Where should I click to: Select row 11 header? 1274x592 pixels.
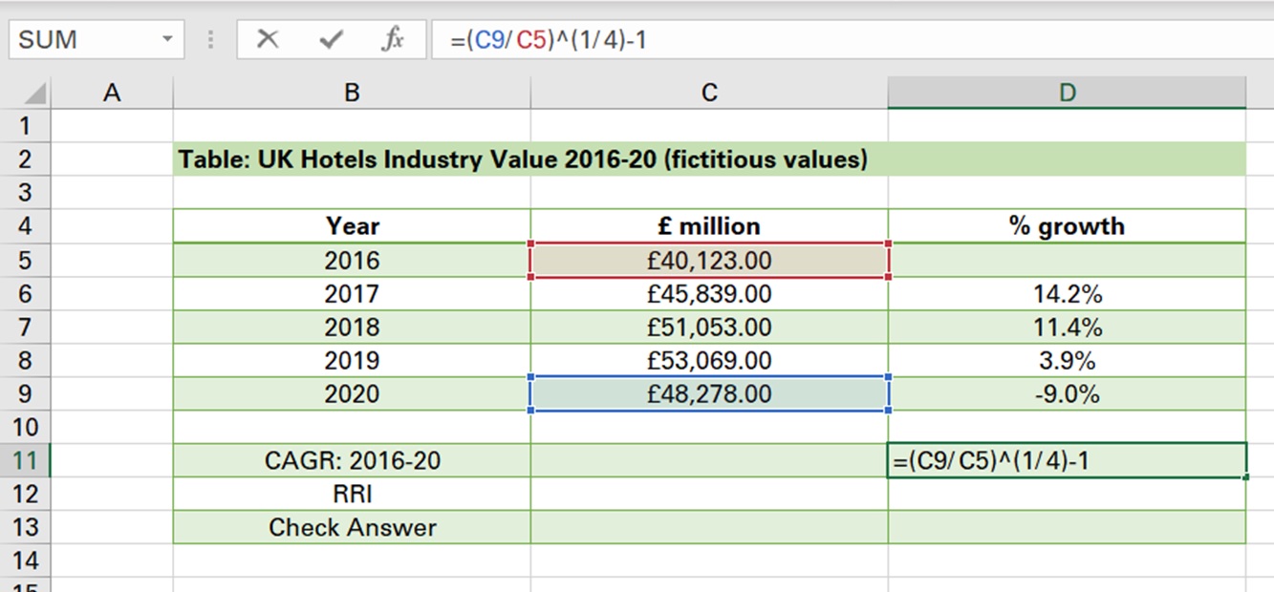[26, 460]
